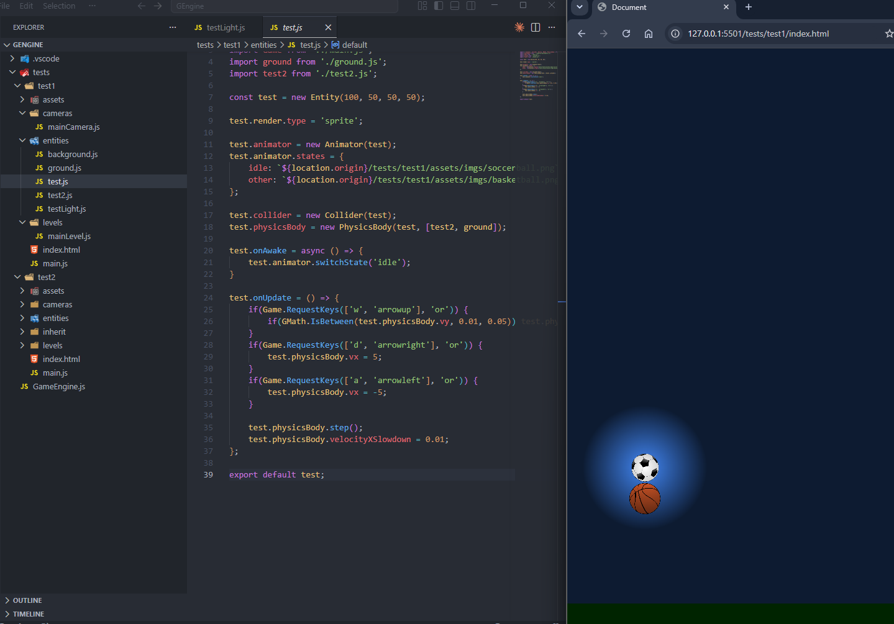
Task: Click the default symbol breadcrumb
Action: coord(349,45)
